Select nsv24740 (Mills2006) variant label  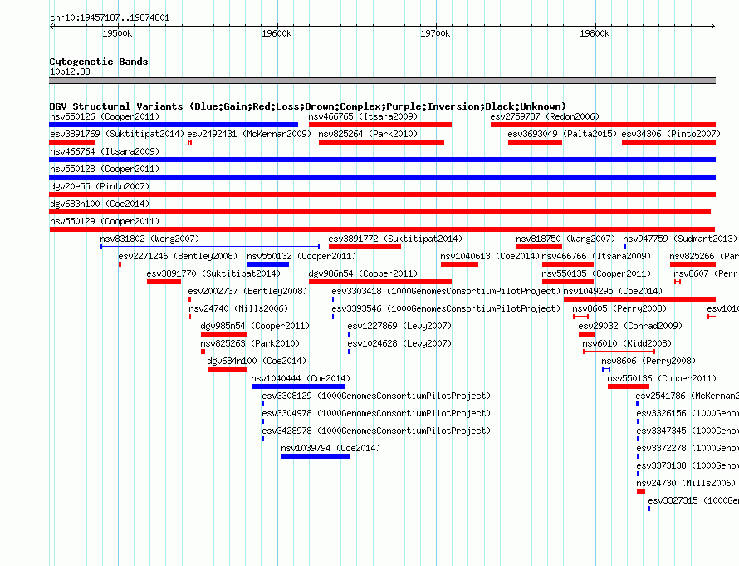pos(238,308)
